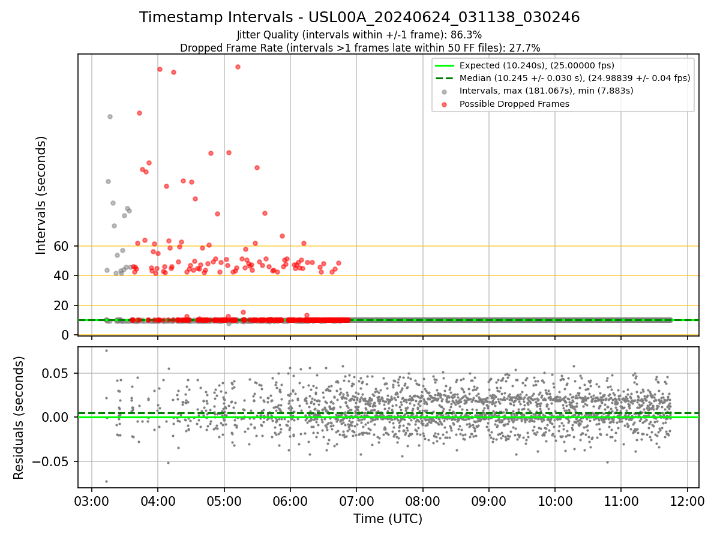The width and height of the screenshot is (720, 540).
Task: Click the gray dot marker in legend
Action: (445, 91)
